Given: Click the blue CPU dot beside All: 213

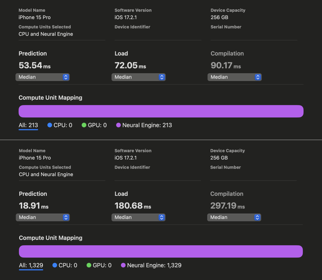Looking at the screenshot, I should click(x=49, y=125).
